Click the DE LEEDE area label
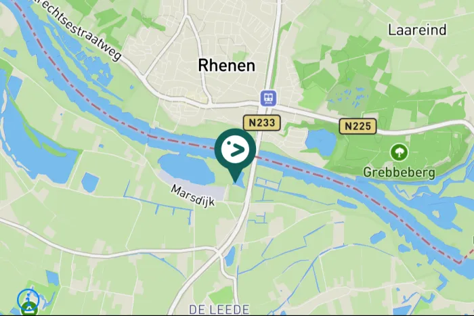The height and width of the screenshot is (316, 474). [x=219, y=309]
